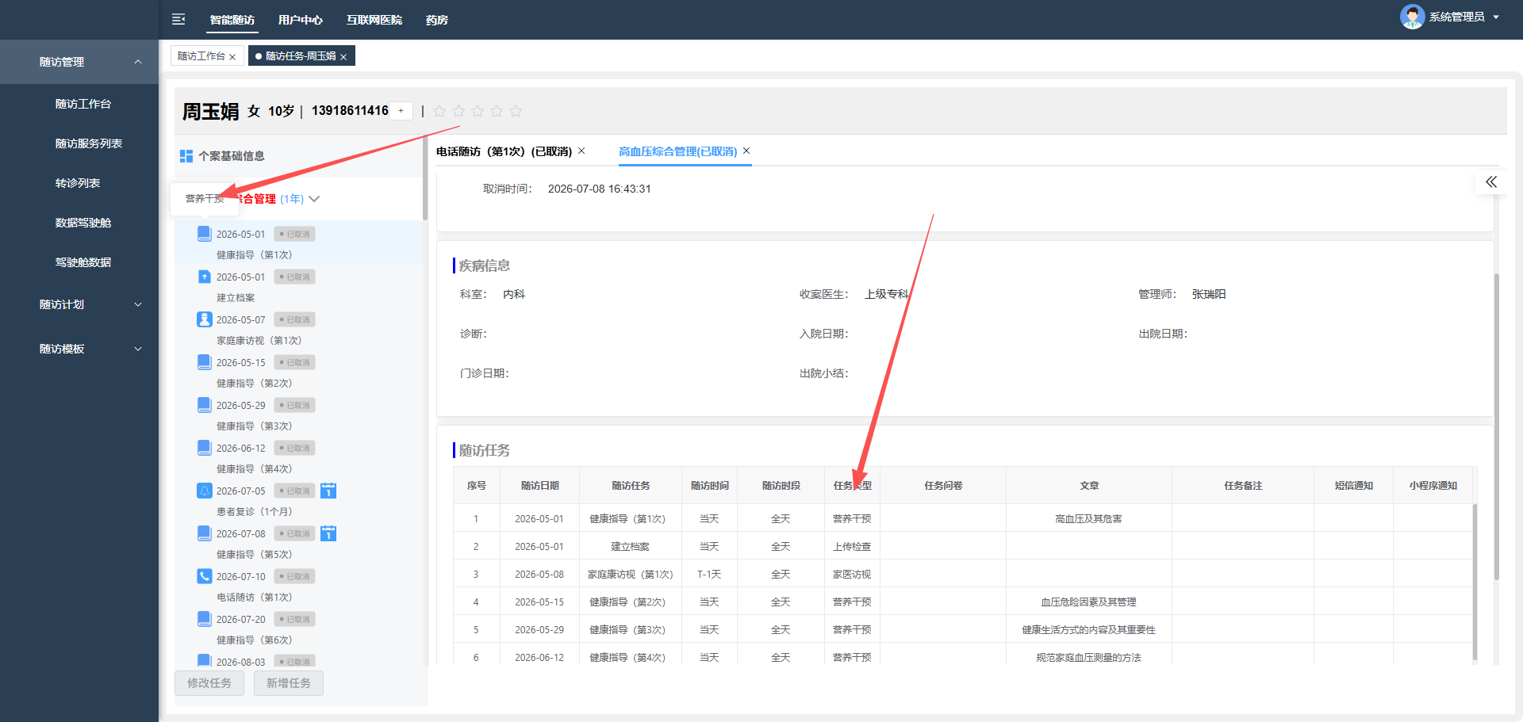Open 药房 top menu
The width and height of the screenshot is (1523, 722).
[x=437, y=20]
